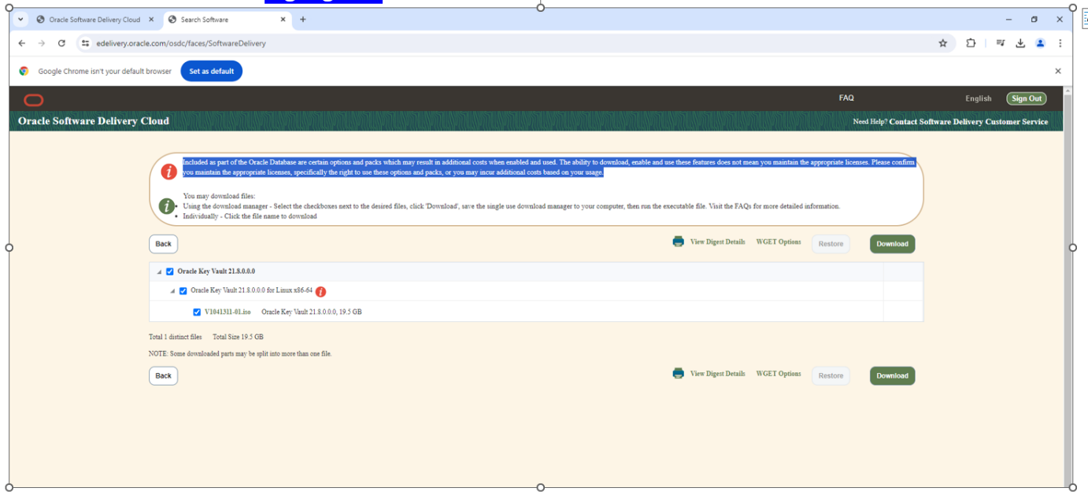Screen dimensions: 1088x499
Task: Go back with browser back arrow
Action: pyautogui.click(x=22, y=43)
